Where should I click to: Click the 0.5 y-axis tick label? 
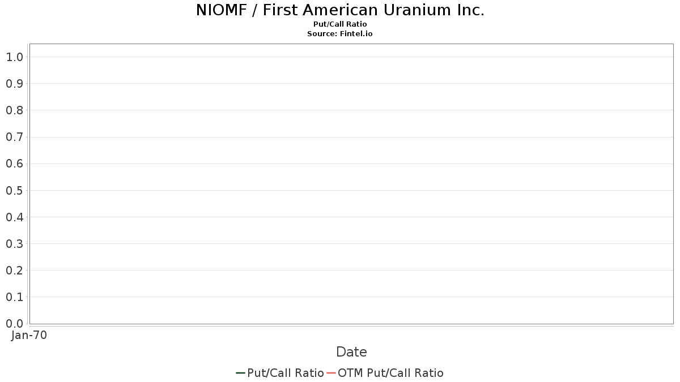coord(14,191)
